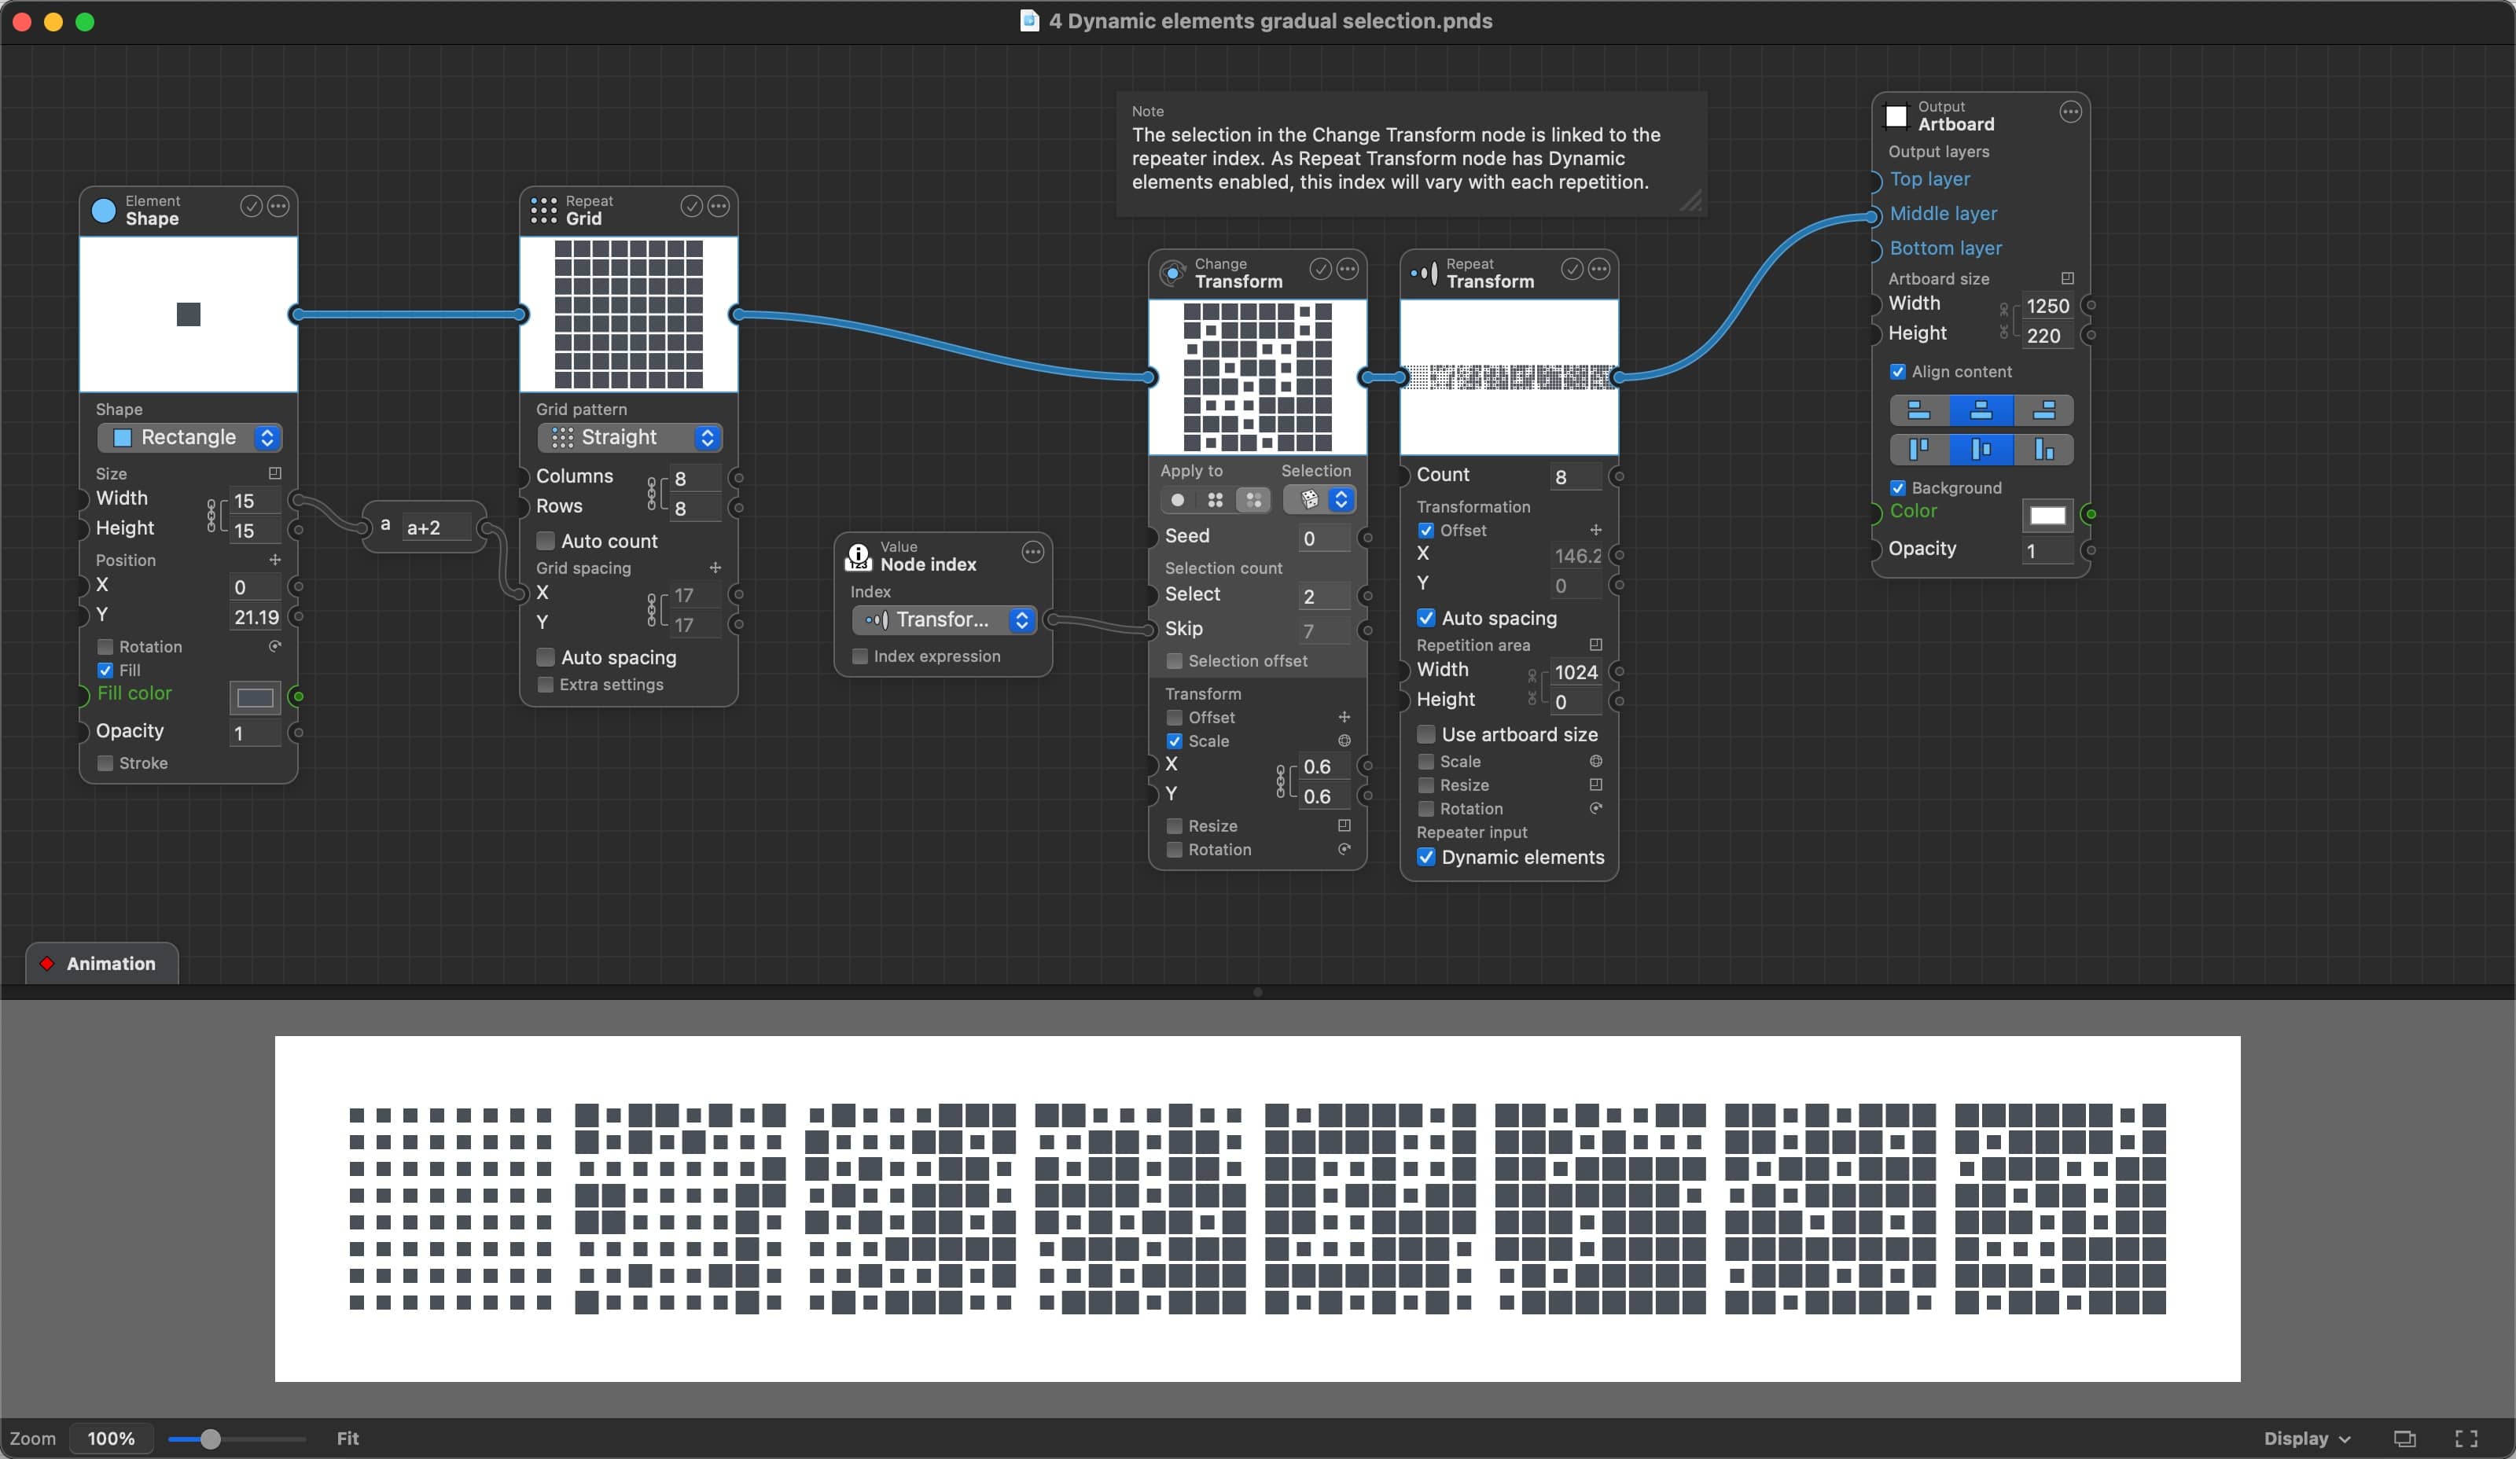Open Grid node options menu
Image resolution: width=2516 pixels, height=1459 pixels.
(x=719, y=207)
